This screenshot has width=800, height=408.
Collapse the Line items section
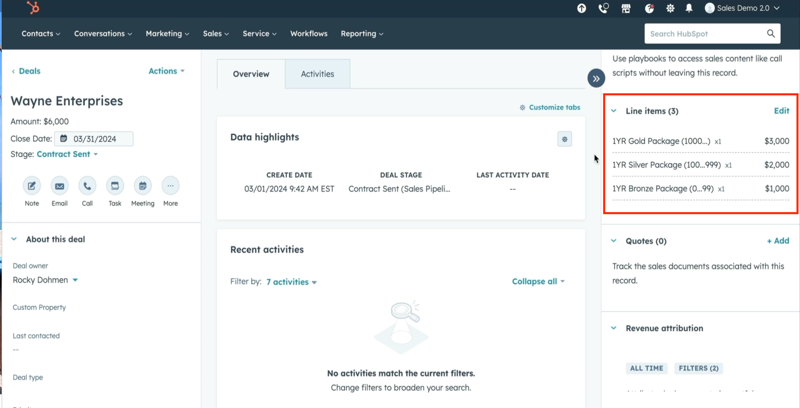click(x=614, y=111)
